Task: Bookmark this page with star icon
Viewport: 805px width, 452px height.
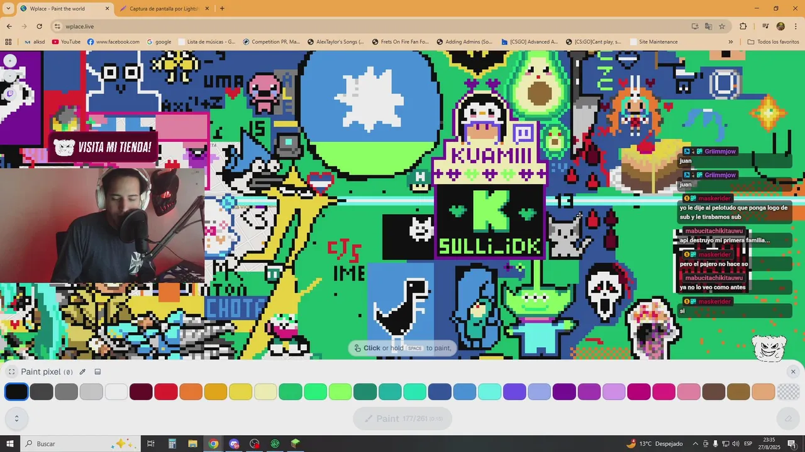Action: pyautogui.click(x=722, y=26)
